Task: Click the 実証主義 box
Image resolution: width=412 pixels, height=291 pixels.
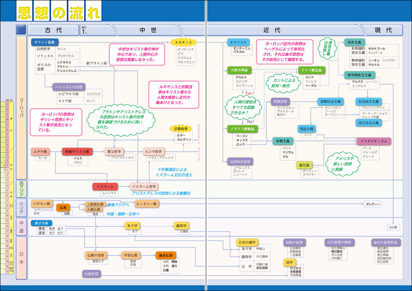Action: pyautogui.click(x=307, y=129)
